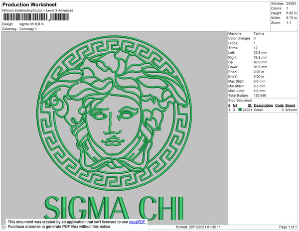Click the St. column header
This screenshot has width=299, height=231.
coord(250,106)
